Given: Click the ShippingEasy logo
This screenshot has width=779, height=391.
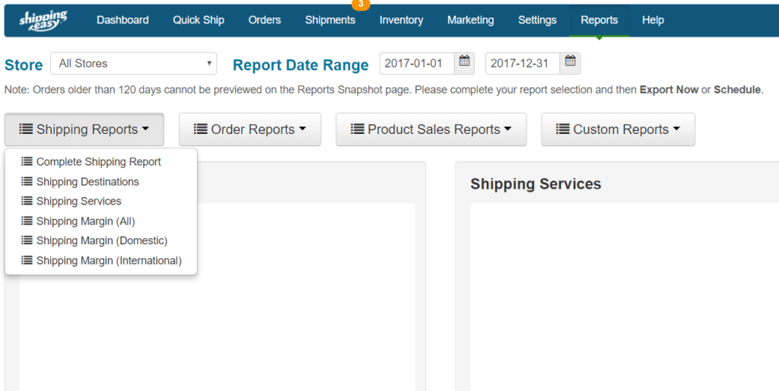Looking at the screenshot, I should point(43,21).
